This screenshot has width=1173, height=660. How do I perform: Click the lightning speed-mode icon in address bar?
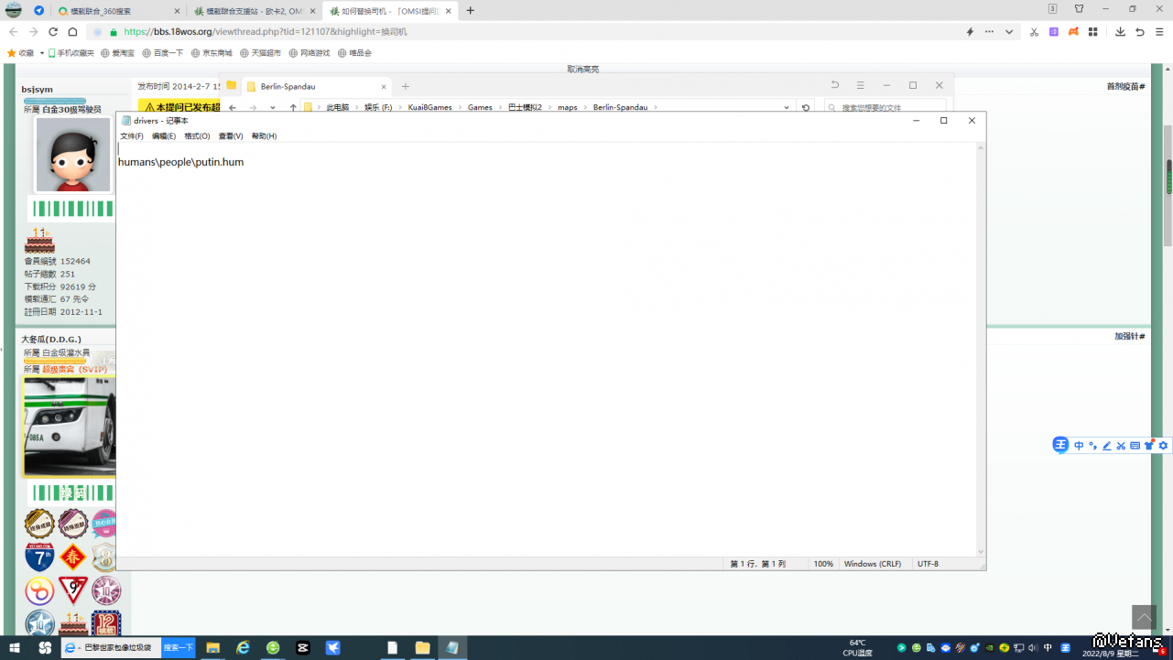pyautogui.click(x=970, y=31)
